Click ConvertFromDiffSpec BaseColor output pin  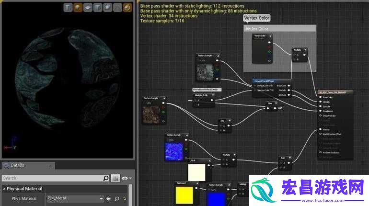click(x=289, y=86)
